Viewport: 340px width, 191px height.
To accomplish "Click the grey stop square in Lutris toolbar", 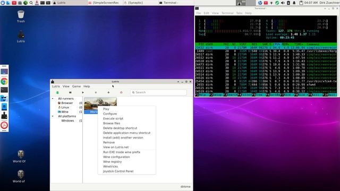I will 96,92.
